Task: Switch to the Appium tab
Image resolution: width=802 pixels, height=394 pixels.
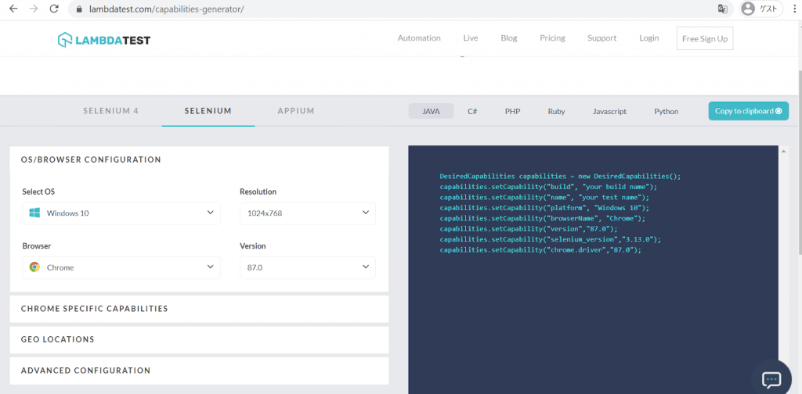Action: (296, 111)
